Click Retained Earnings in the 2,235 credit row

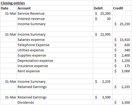[x=55, y=87]
